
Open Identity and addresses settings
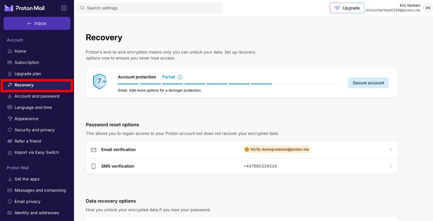tap(37, 213)
